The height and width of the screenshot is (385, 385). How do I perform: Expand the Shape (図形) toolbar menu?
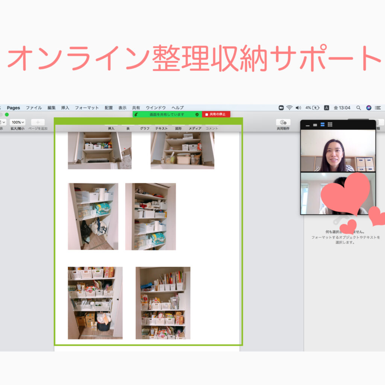178,128
